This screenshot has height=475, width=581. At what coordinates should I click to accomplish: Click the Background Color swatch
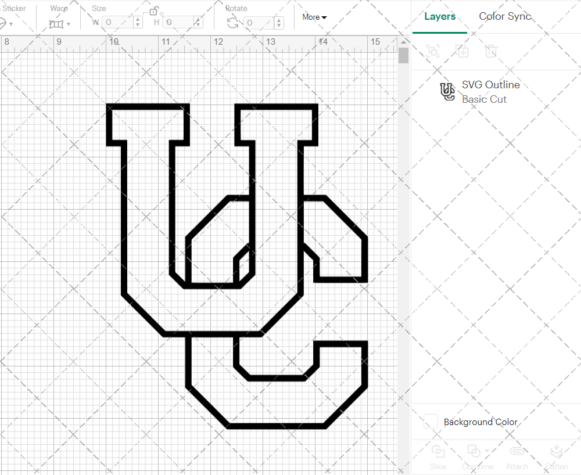coord(431,422)
